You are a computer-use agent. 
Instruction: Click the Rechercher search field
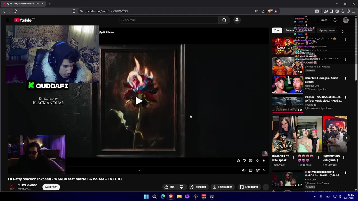[169, 20]
